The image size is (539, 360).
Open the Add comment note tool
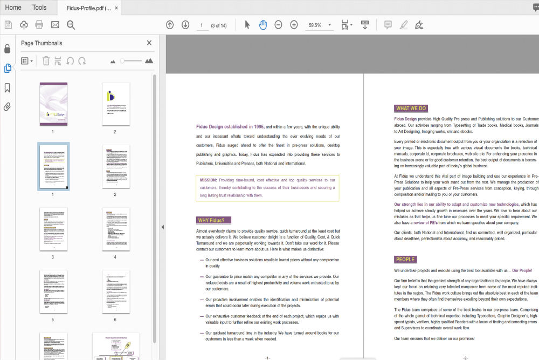tap(387, 25)
